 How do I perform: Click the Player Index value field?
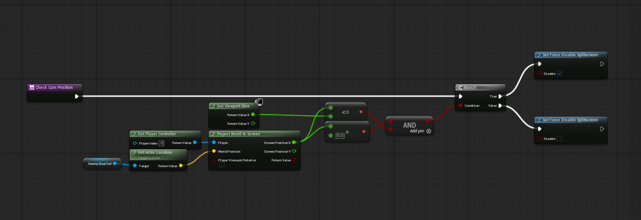tap(162, 143)
